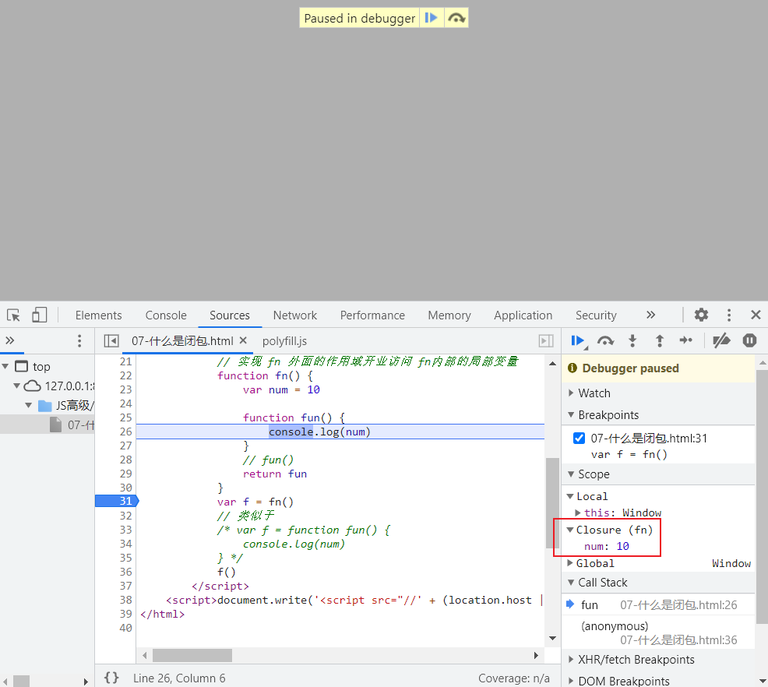Click navigator pane scroll right arrow
This screenshot has width=768, height=687.
click(x=86, y=681)
